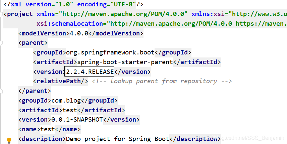Click the modelVersion 4.0.0 value
The image size is (287, 144).
[79, 33]
